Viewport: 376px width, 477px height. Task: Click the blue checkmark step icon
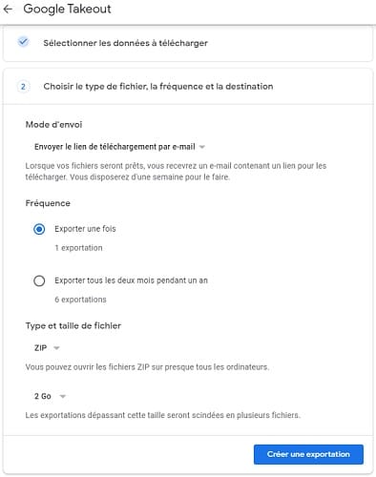pos(23,42)
